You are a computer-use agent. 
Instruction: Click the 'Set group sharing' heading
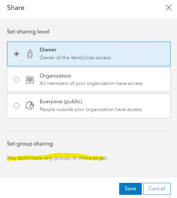[30, 144]
